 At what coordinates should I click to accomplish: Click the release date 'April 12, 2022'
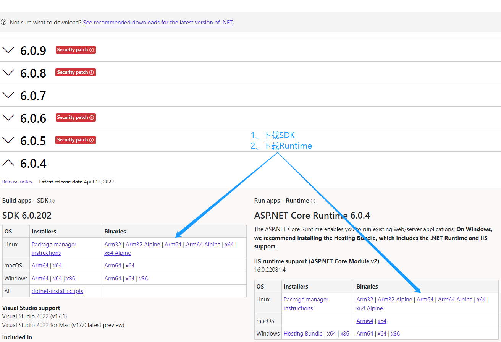99,182
